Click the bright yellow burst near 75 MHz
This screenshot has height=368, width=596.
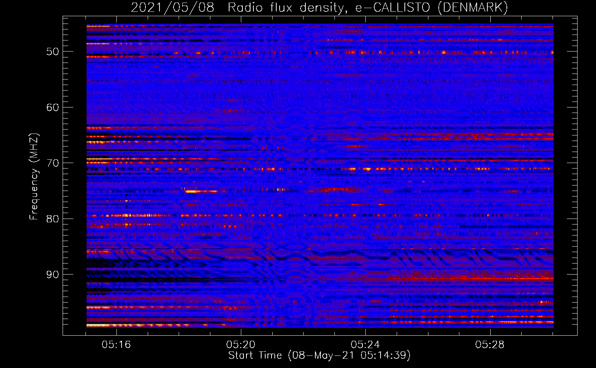coord(192,191)
